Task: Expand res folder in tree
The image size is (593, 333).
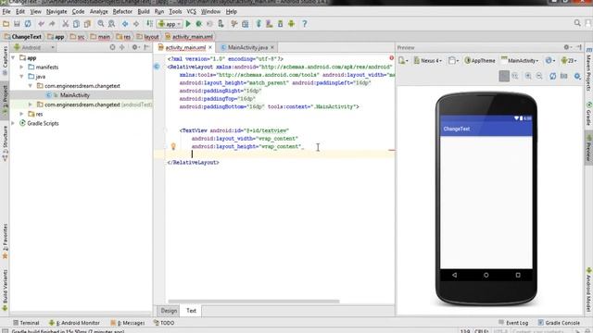Action: (21, 114)
